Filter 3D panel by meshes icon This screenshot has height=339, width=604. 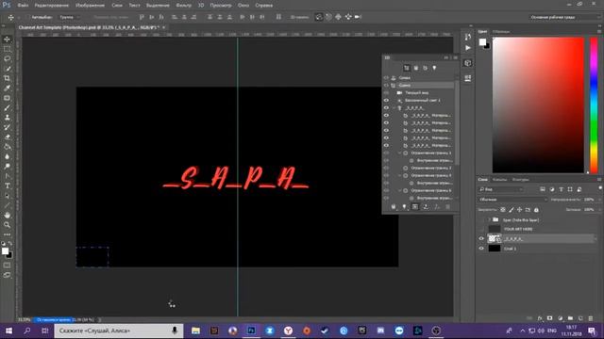click(416, 68)
